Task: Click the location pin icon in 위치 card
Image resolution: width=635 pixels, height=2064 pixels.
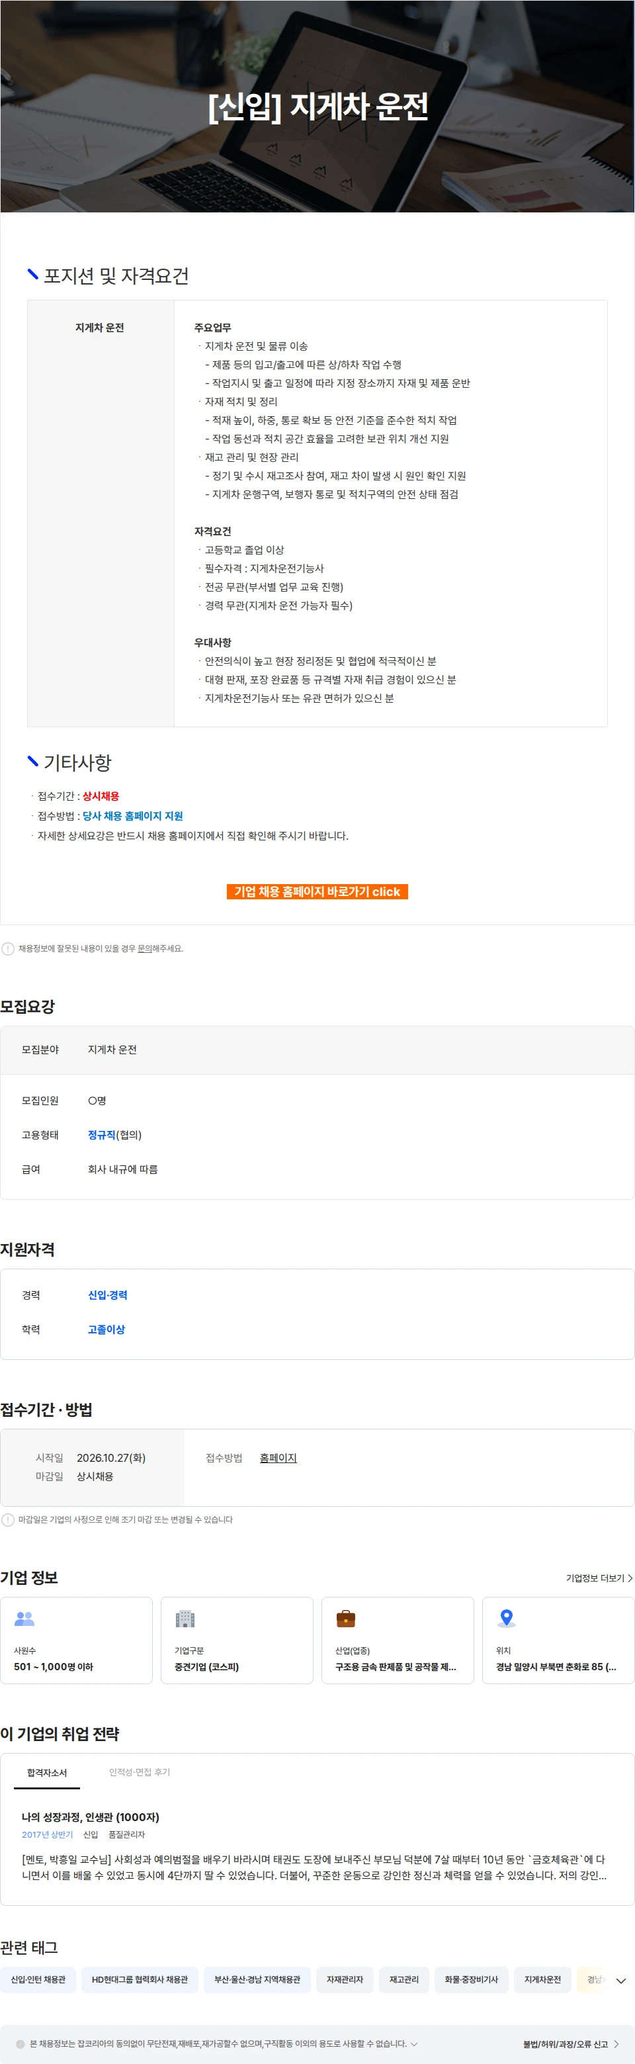Action: pyautogui.click(x=506, y=1619)
